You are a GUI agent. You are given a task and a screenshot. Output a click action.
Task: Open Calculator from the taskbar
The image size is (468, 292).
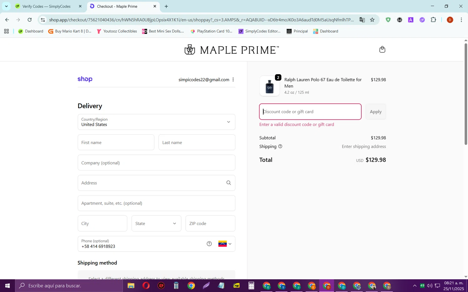pyautogui.click(x=251, y=285)
